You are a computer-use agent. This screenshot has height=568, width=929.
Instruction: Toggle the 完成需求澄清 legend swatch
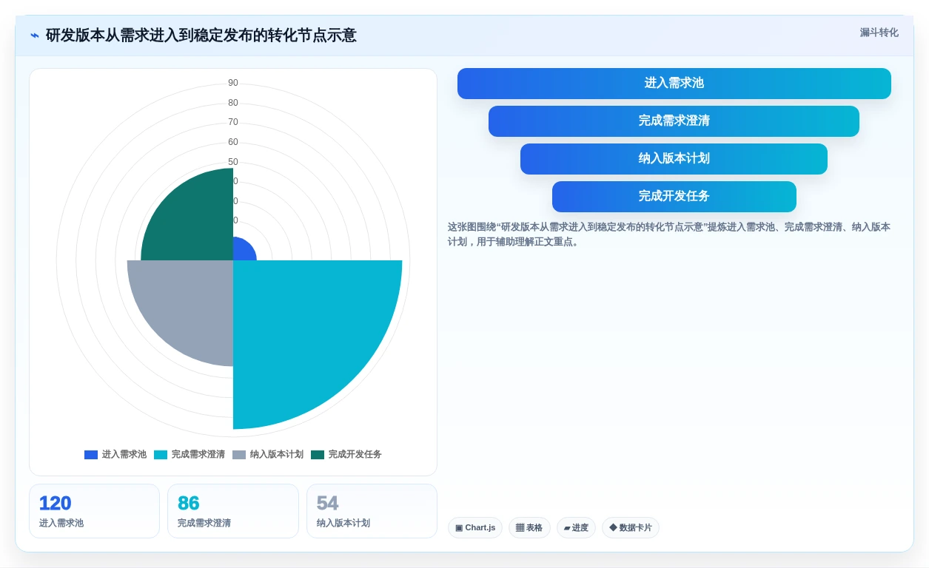(161, 455)
